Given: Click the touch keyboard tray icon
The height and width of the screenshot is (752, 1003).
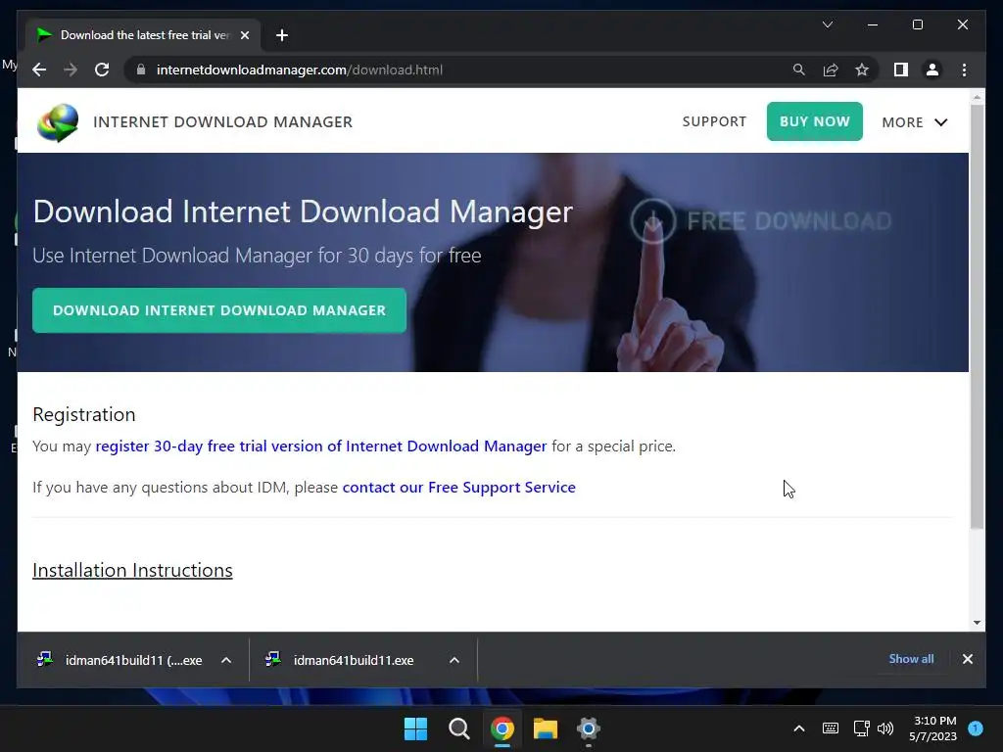Looking at the screenshot, I should 831,728.
